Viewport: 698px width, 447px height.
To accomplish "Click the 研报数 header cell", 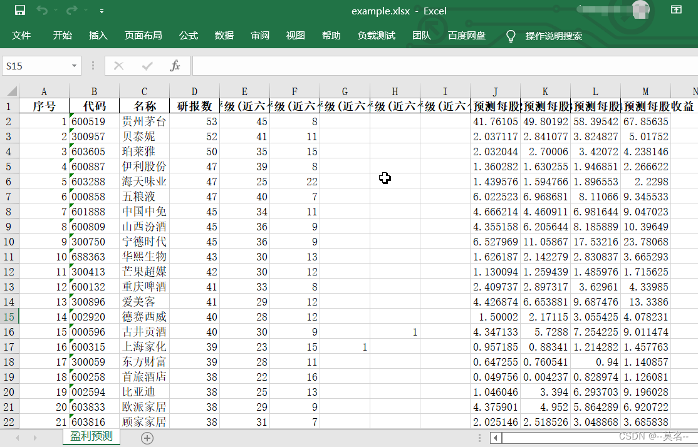I will (x=194, y=106).
